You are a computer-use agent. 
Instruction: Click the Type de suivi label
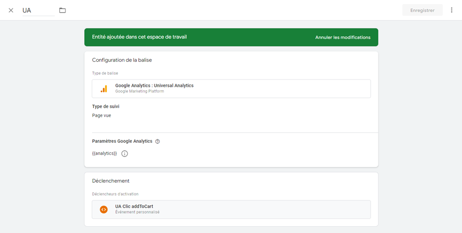[106, 106]
